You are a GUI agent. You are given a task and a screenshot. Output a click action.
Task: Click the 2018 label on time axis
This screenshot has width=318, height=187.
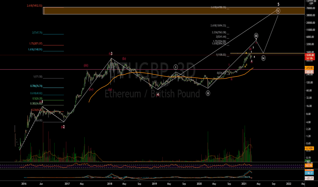110,184
